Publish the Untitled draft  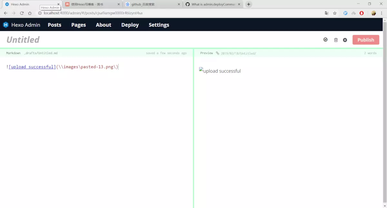click(x=366, y=40)
